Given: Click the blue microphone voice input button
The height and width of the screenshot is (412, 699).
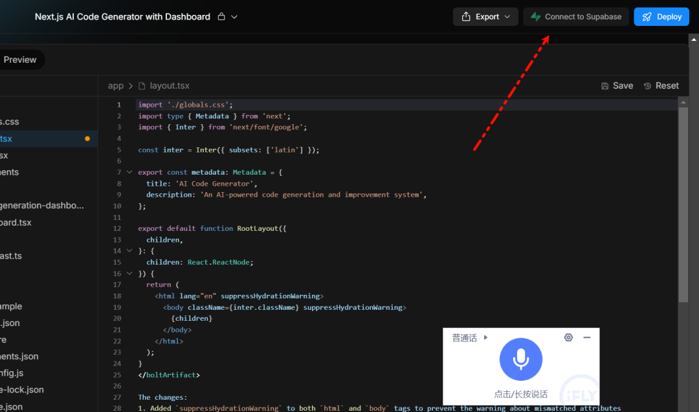Looking at the screenshot, I should pos(520,360).
